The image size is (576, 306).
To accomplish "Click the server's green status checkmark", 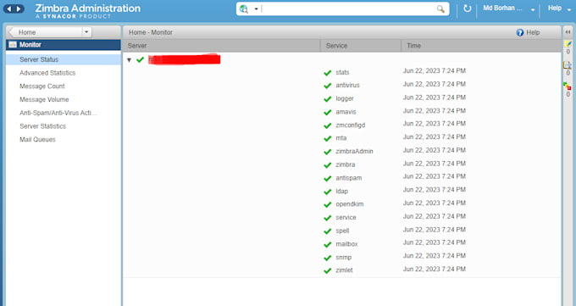I will tap(140, 59).
